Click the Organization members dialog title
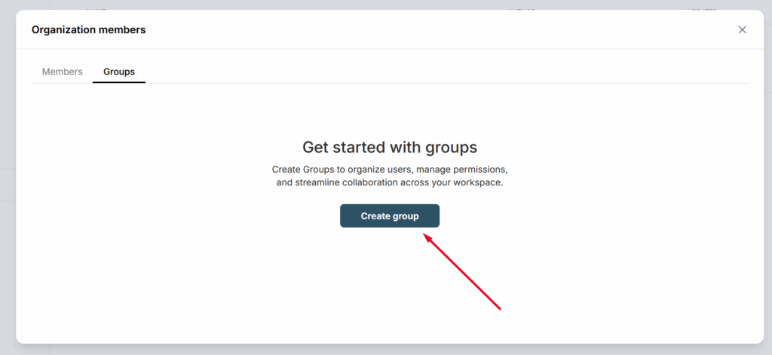 [x=89, y=29]
